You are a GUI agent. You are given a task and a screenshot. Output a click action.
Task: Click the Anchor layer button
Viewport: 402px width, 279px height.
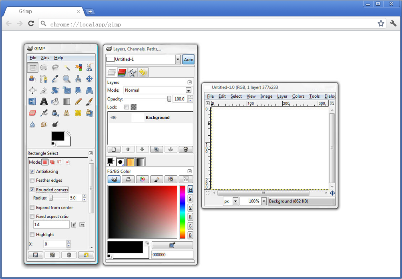[171, 149]
